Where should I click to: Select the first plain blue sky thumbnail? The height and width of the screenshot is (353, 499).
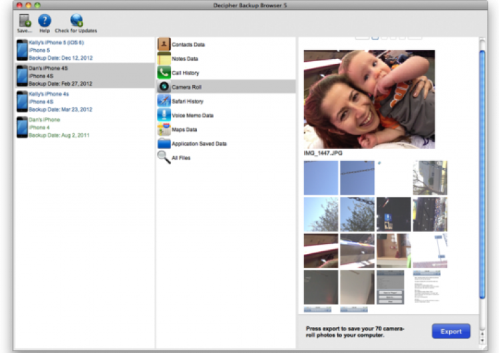[x=321, y=177]
